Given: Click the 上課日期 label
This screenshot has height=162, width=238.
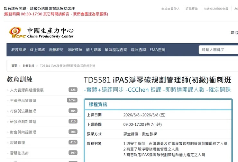Looking at the screenshot, I should tap(94, 115).
